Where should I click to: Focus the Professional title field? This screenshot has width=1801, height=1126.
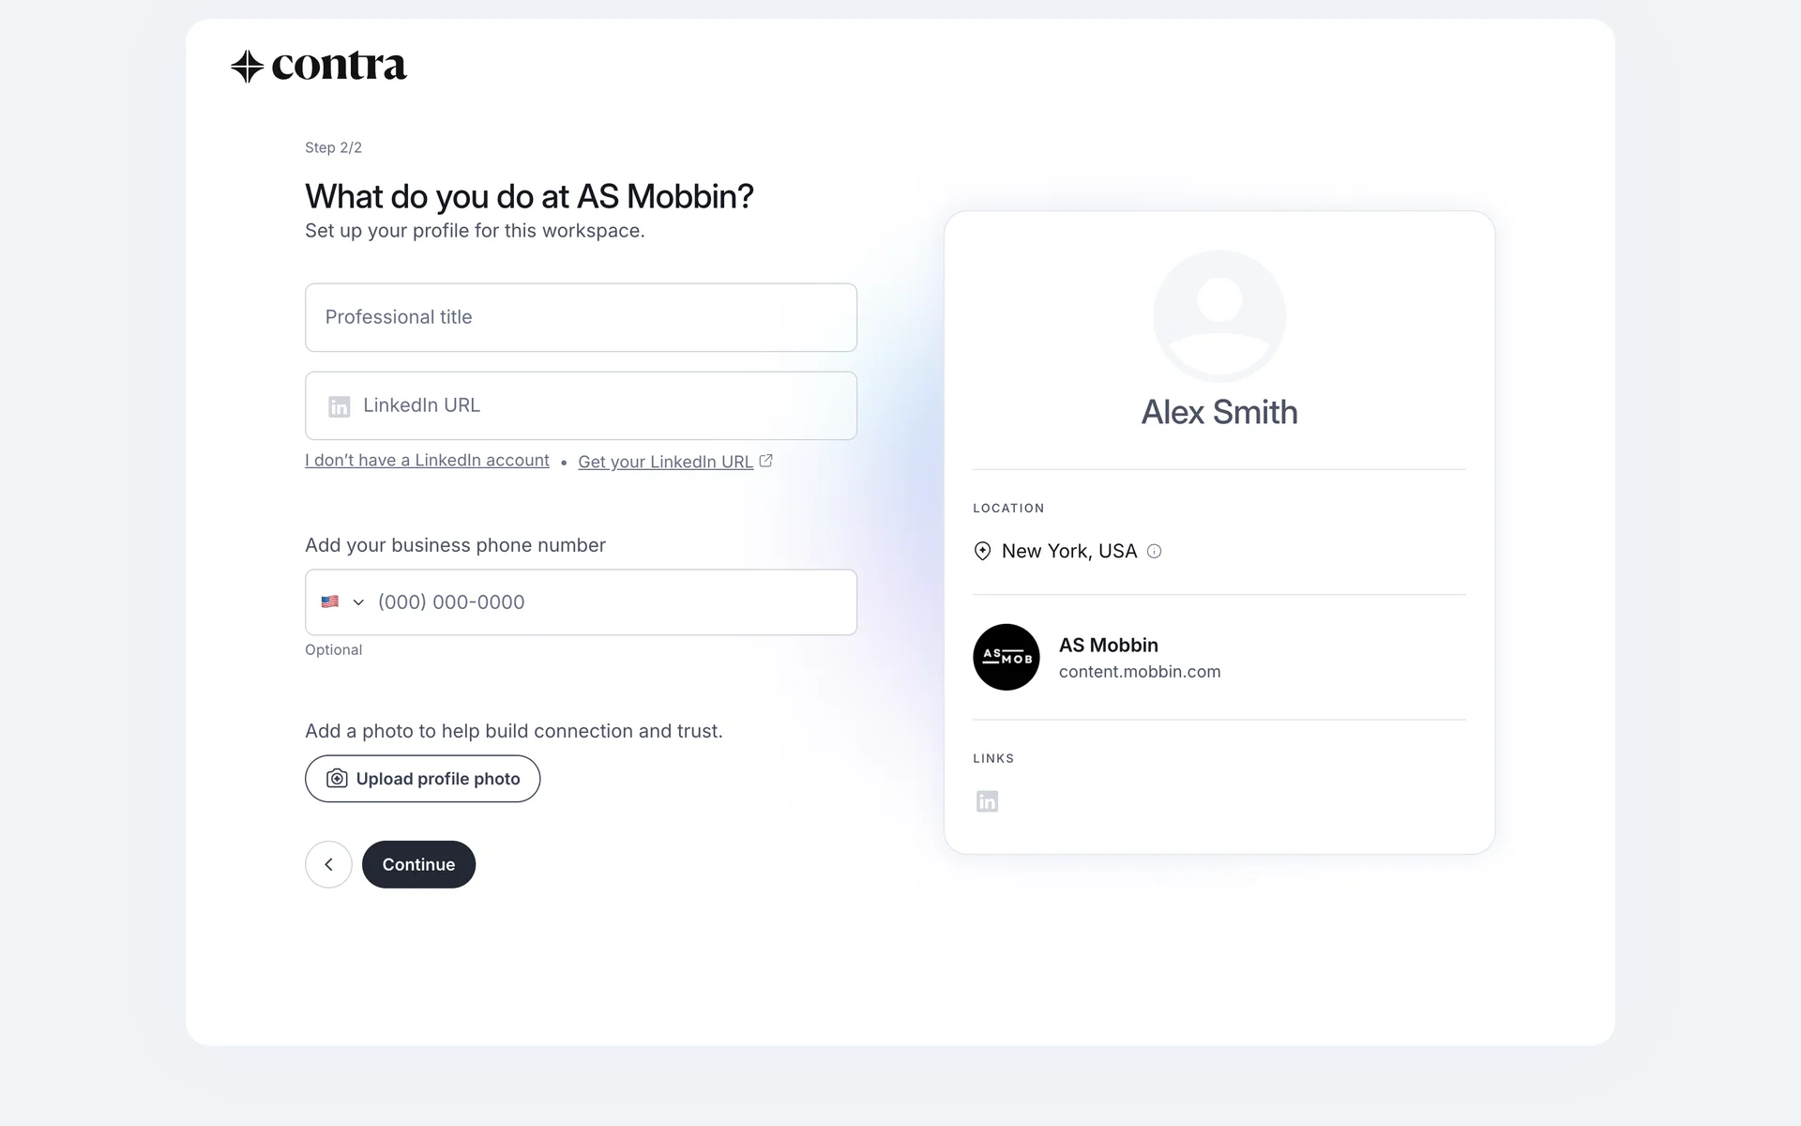tap(581, 317)
